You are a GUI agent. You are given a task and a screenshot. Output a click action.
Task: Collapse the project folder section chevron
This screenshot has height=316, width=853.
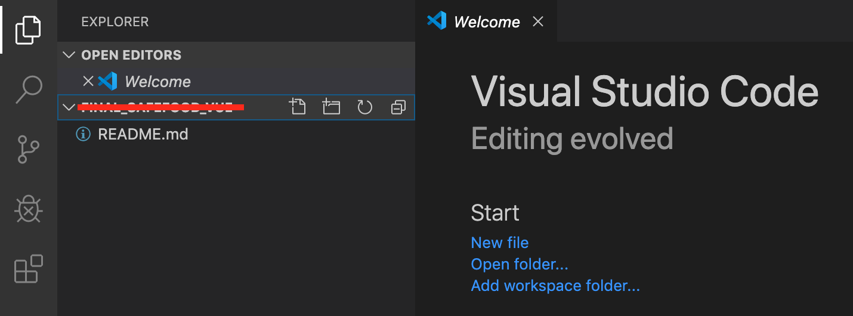point(69,107)
